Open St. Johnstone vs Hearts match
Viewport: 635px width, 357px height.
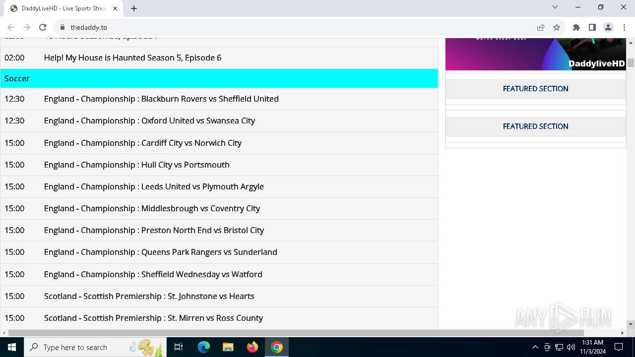tap(219, 296)
